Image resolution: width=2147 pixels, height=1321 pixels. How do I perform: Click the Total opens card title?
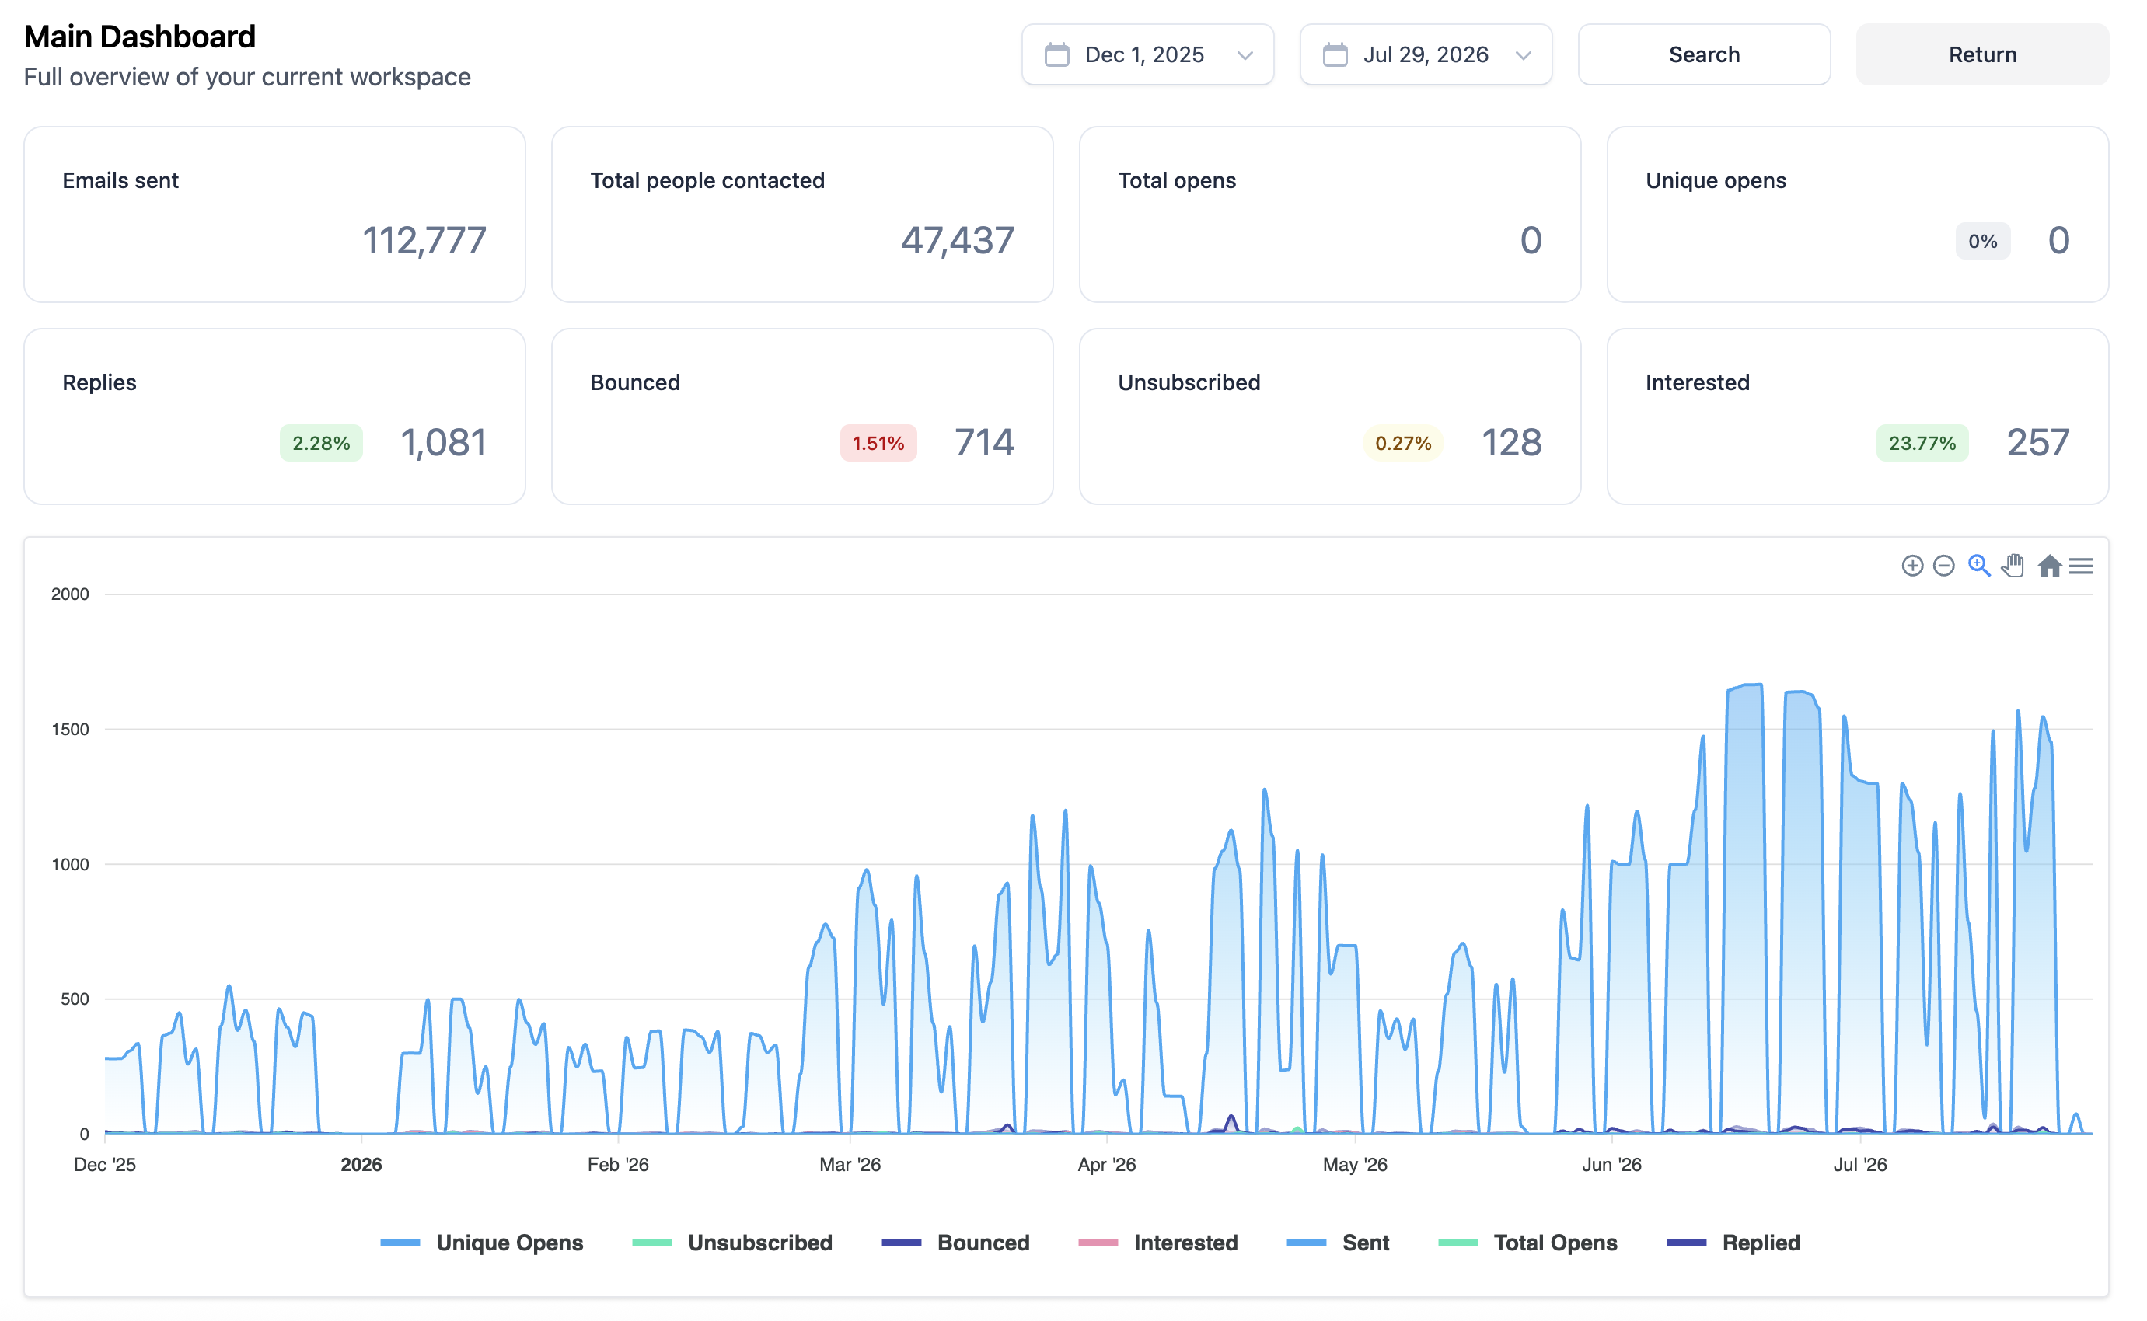[x=1177, y=181]
